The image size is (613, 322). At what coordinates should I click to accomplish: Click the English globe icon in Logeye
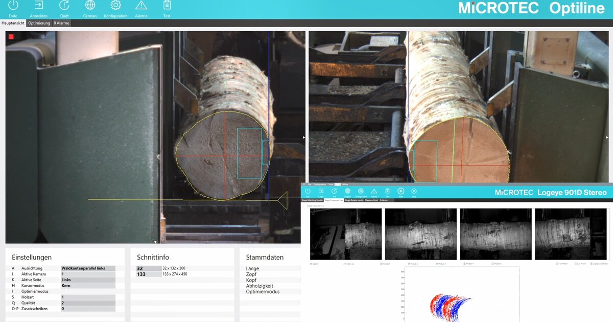point(347,191)
